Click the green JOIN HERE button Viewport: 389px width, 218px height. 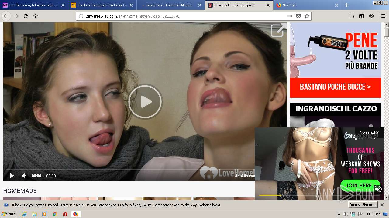pos(360,186)
